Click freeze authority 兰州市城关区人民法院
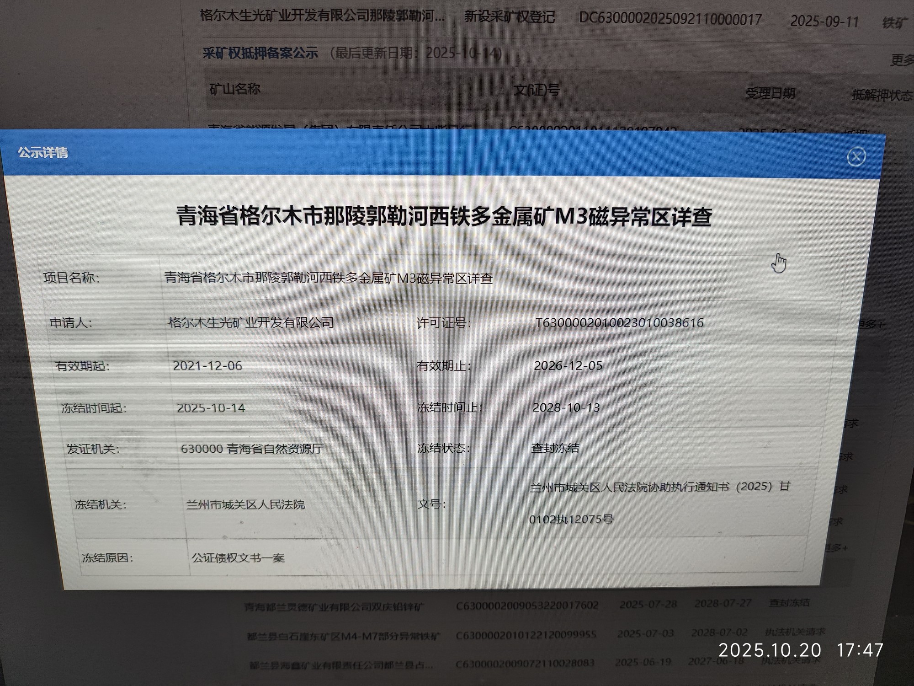 [245, 504]
